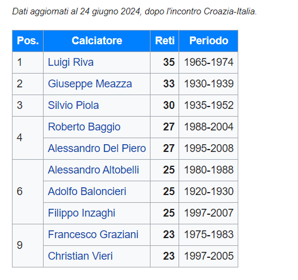Image resolution: width=298 pixels, height=280 pixels.
Task: Click the Reti column header
Action: (x=165, y=41)
